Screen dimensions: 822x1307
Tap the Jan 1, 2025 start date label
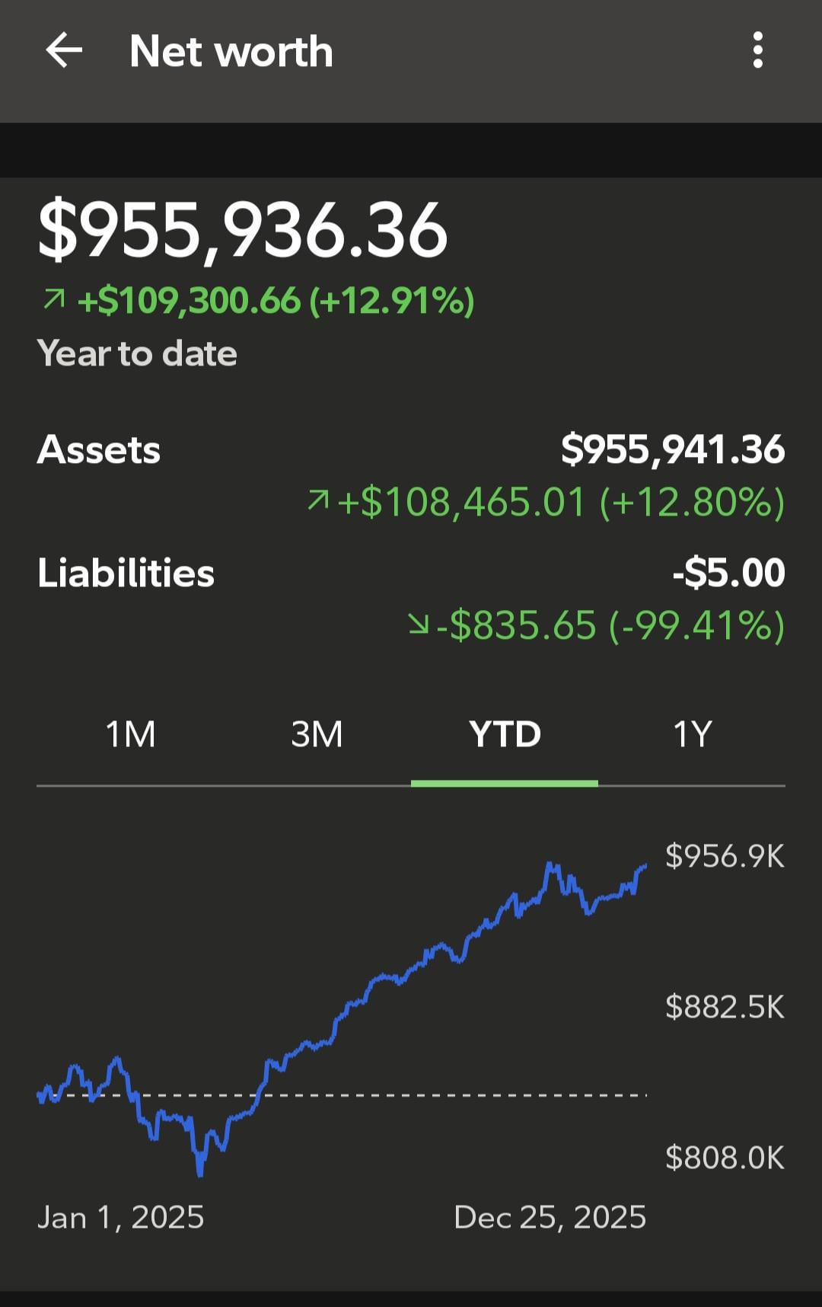pyautogui.click(x=121, y=1217)
